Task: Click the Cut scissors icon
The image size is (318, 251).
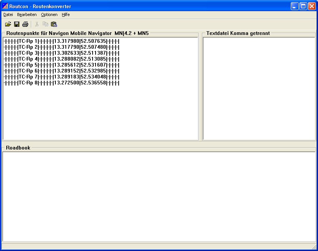Action: click(x=37, y=24)
